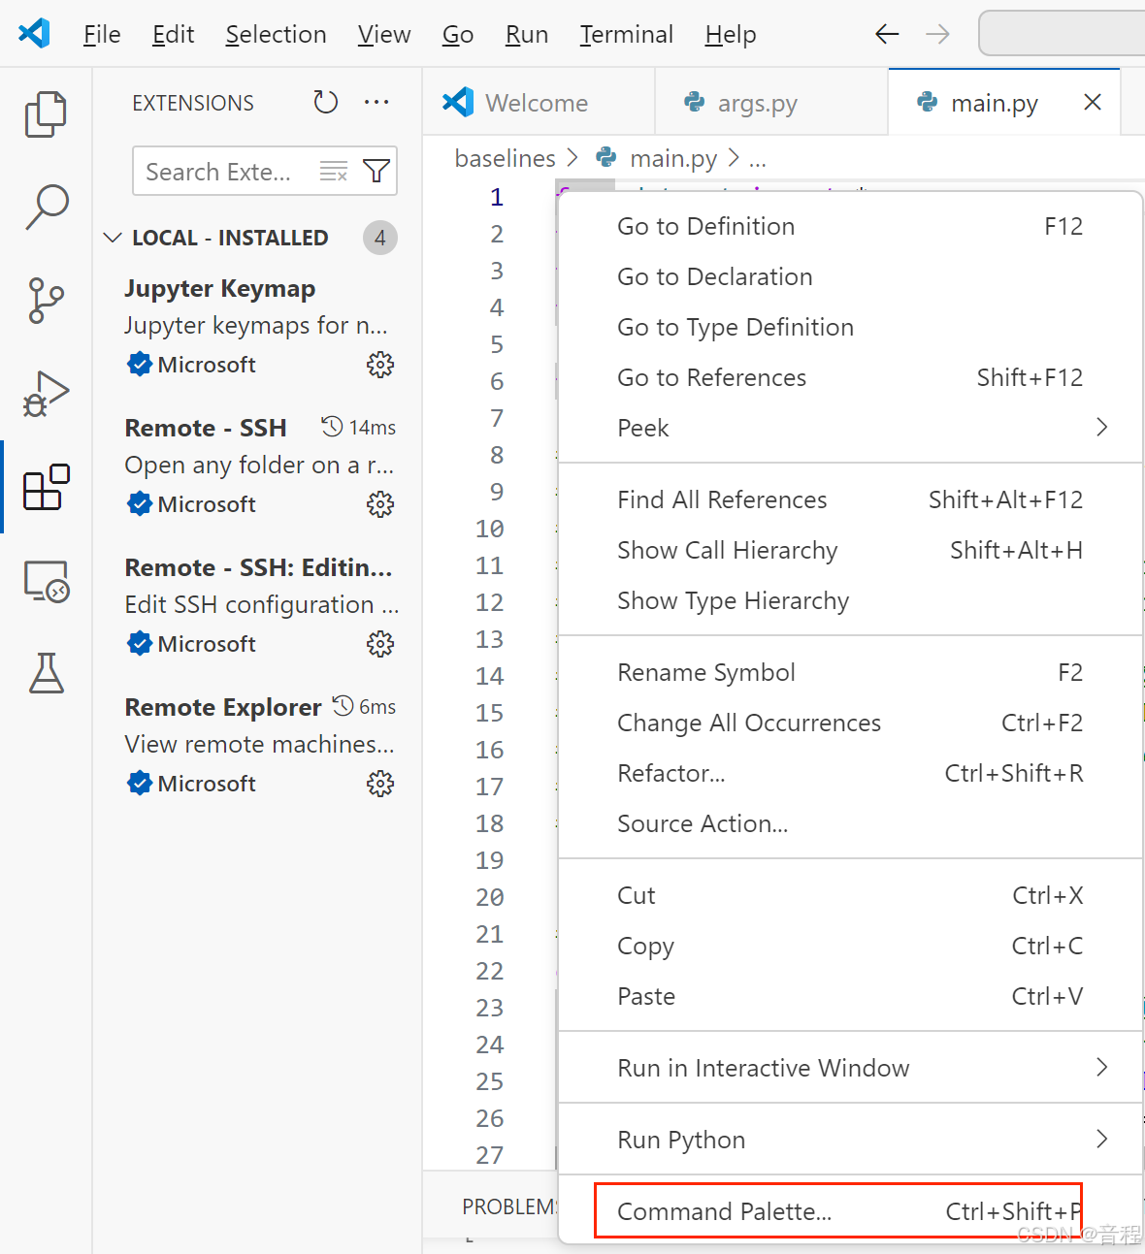
Task: Open the Testing flask icon
Action: tap(46, 673)
